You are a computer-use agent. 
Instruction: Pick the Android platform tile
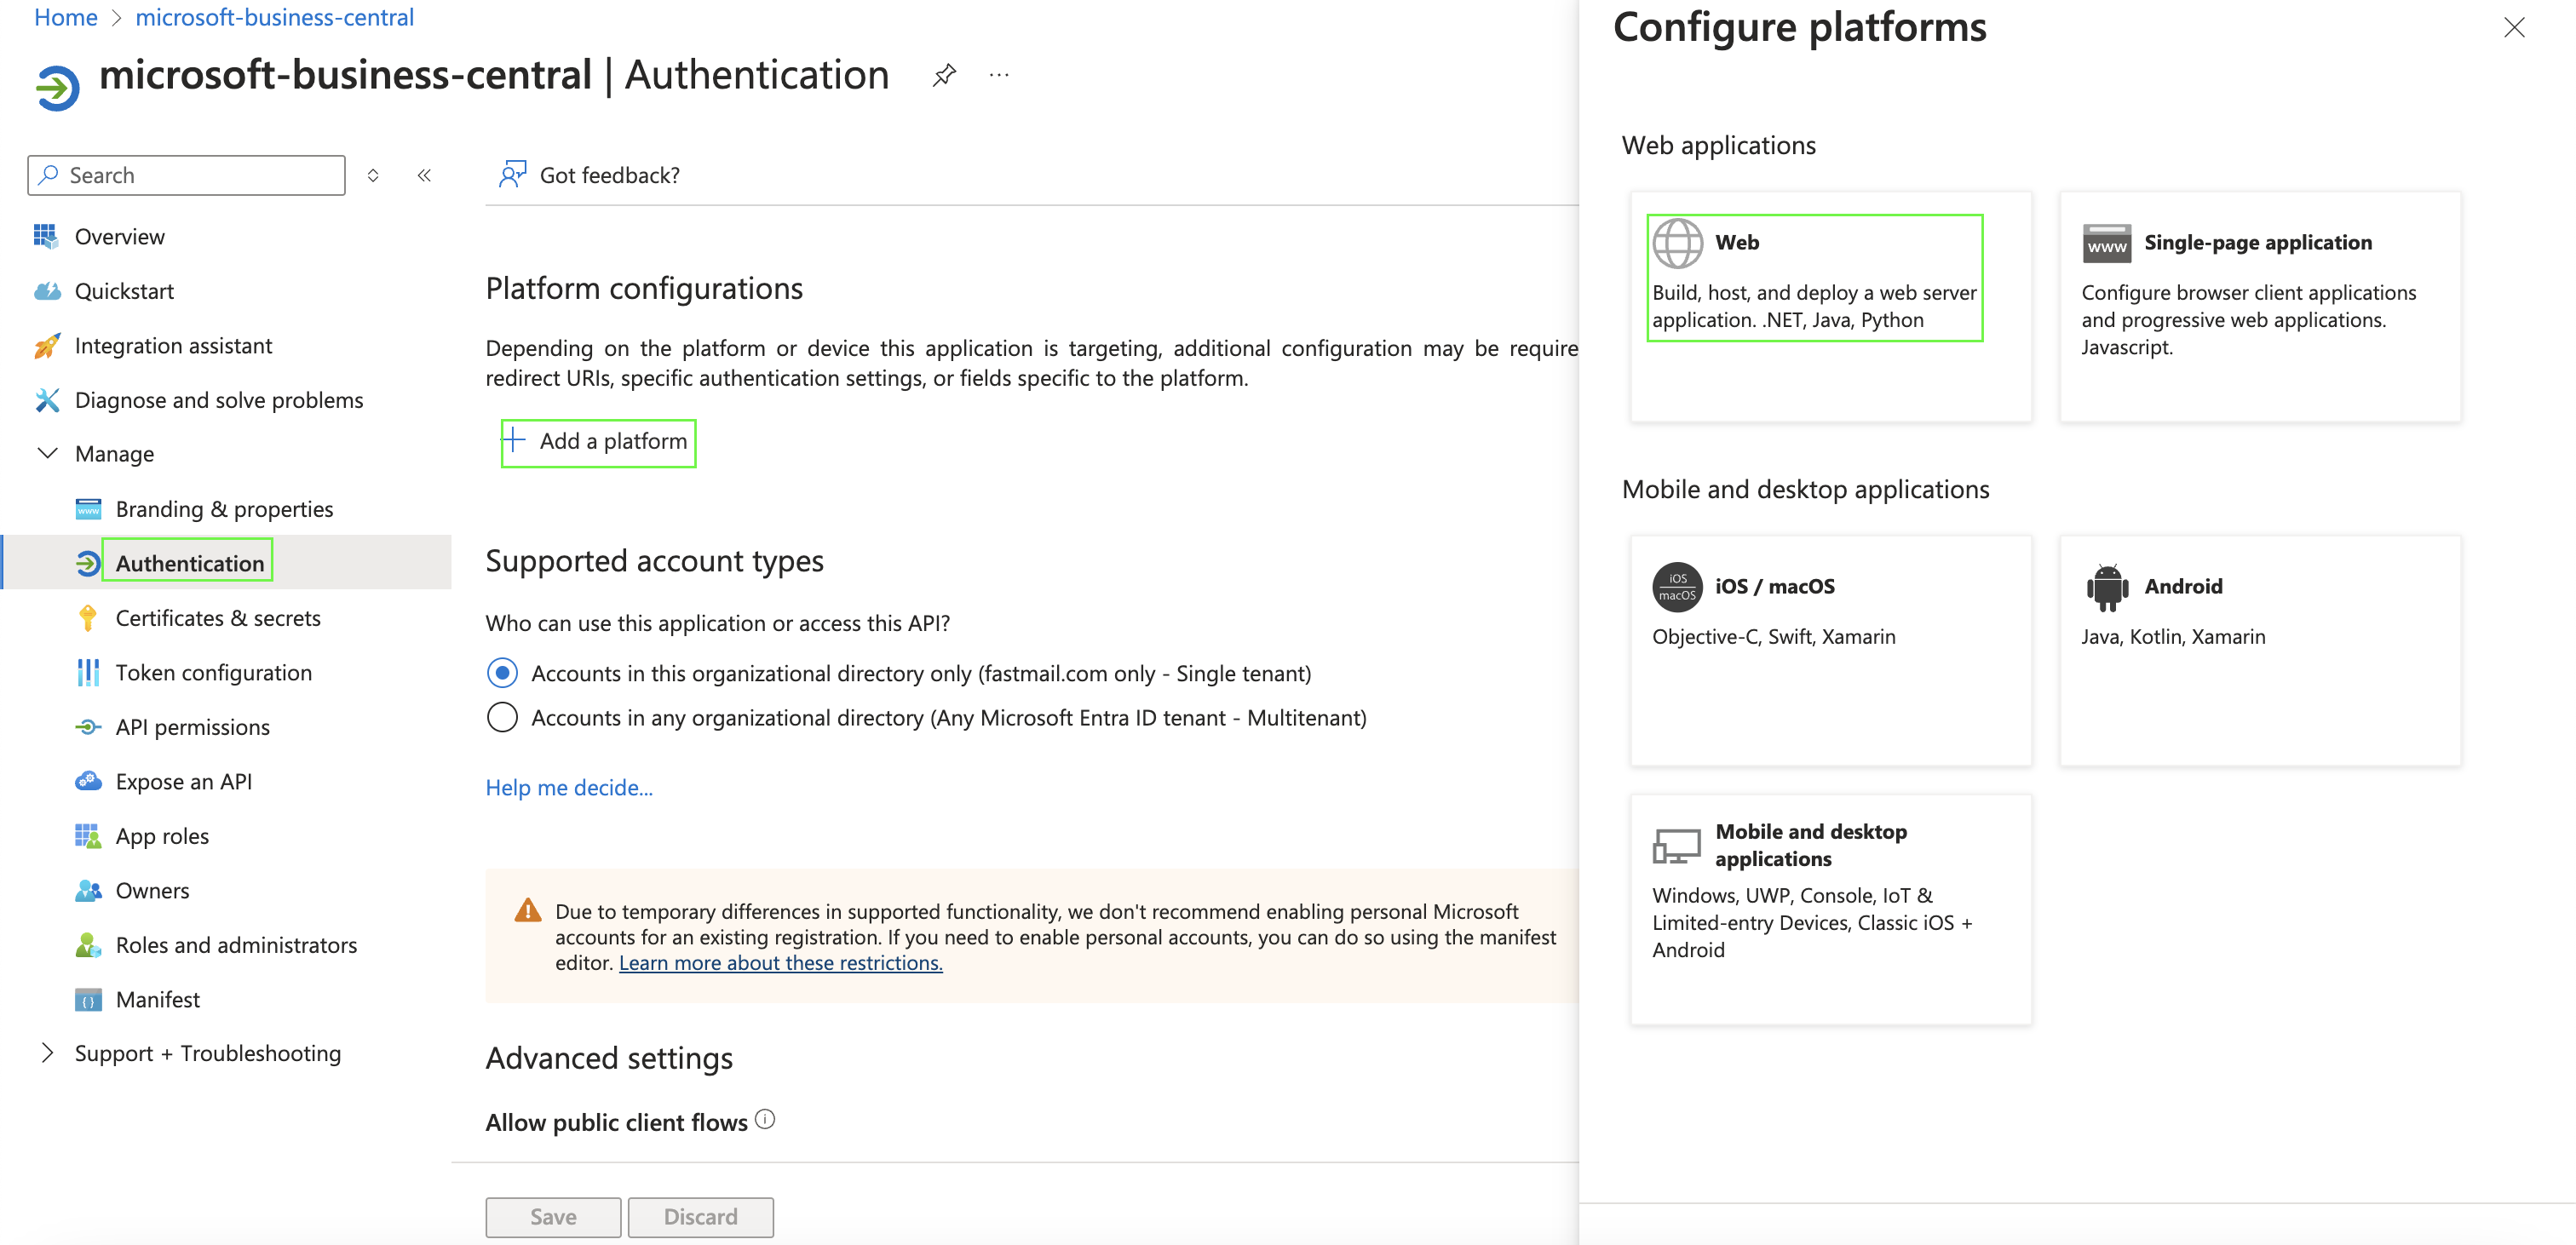(2258, 650)
